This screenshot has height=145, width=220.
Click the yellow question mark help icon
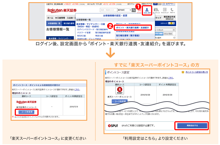pos(183,72)
